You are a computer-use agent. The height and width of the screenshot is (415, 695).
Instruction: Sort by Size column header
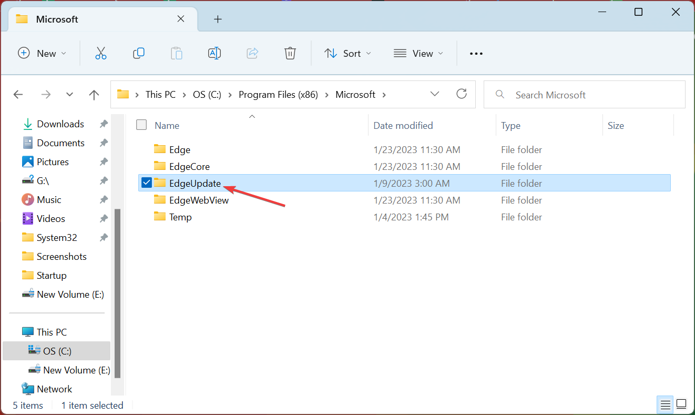(616, 126)
